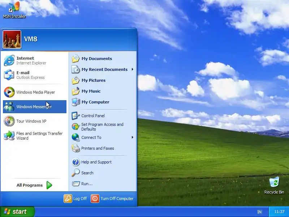289x217 pixels.
Task: Click the Search label text
Action: tap(87, 173)
